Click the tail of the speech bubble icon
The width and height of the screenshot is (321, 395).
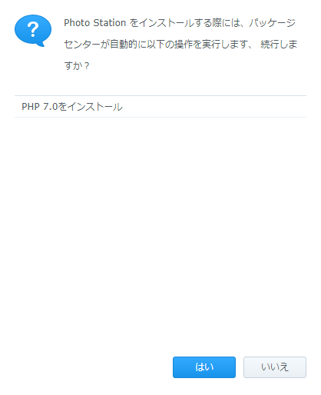point(41,44)
